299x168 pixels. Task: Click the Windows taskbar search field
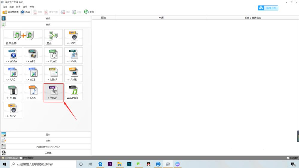coord(43,164)
